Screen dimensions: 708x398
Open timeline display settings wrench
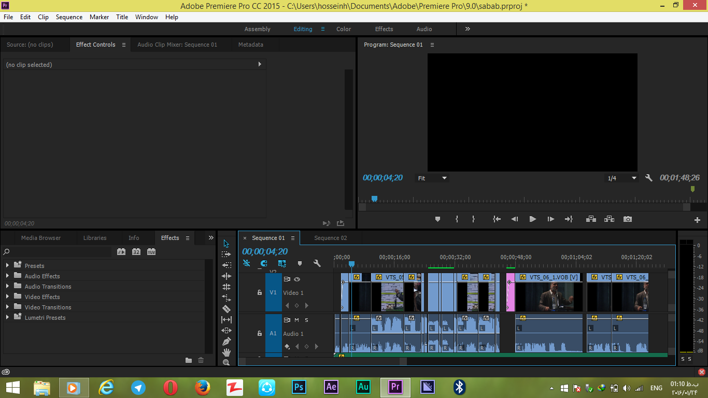(x=317, y=263)
